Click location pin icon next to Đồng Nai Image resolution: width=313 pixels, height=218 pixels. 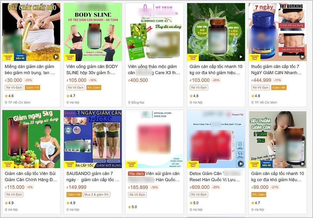(x=129, y=102)
